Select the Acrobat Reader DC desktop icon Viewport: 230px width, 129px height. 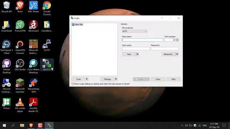(33, 105)
